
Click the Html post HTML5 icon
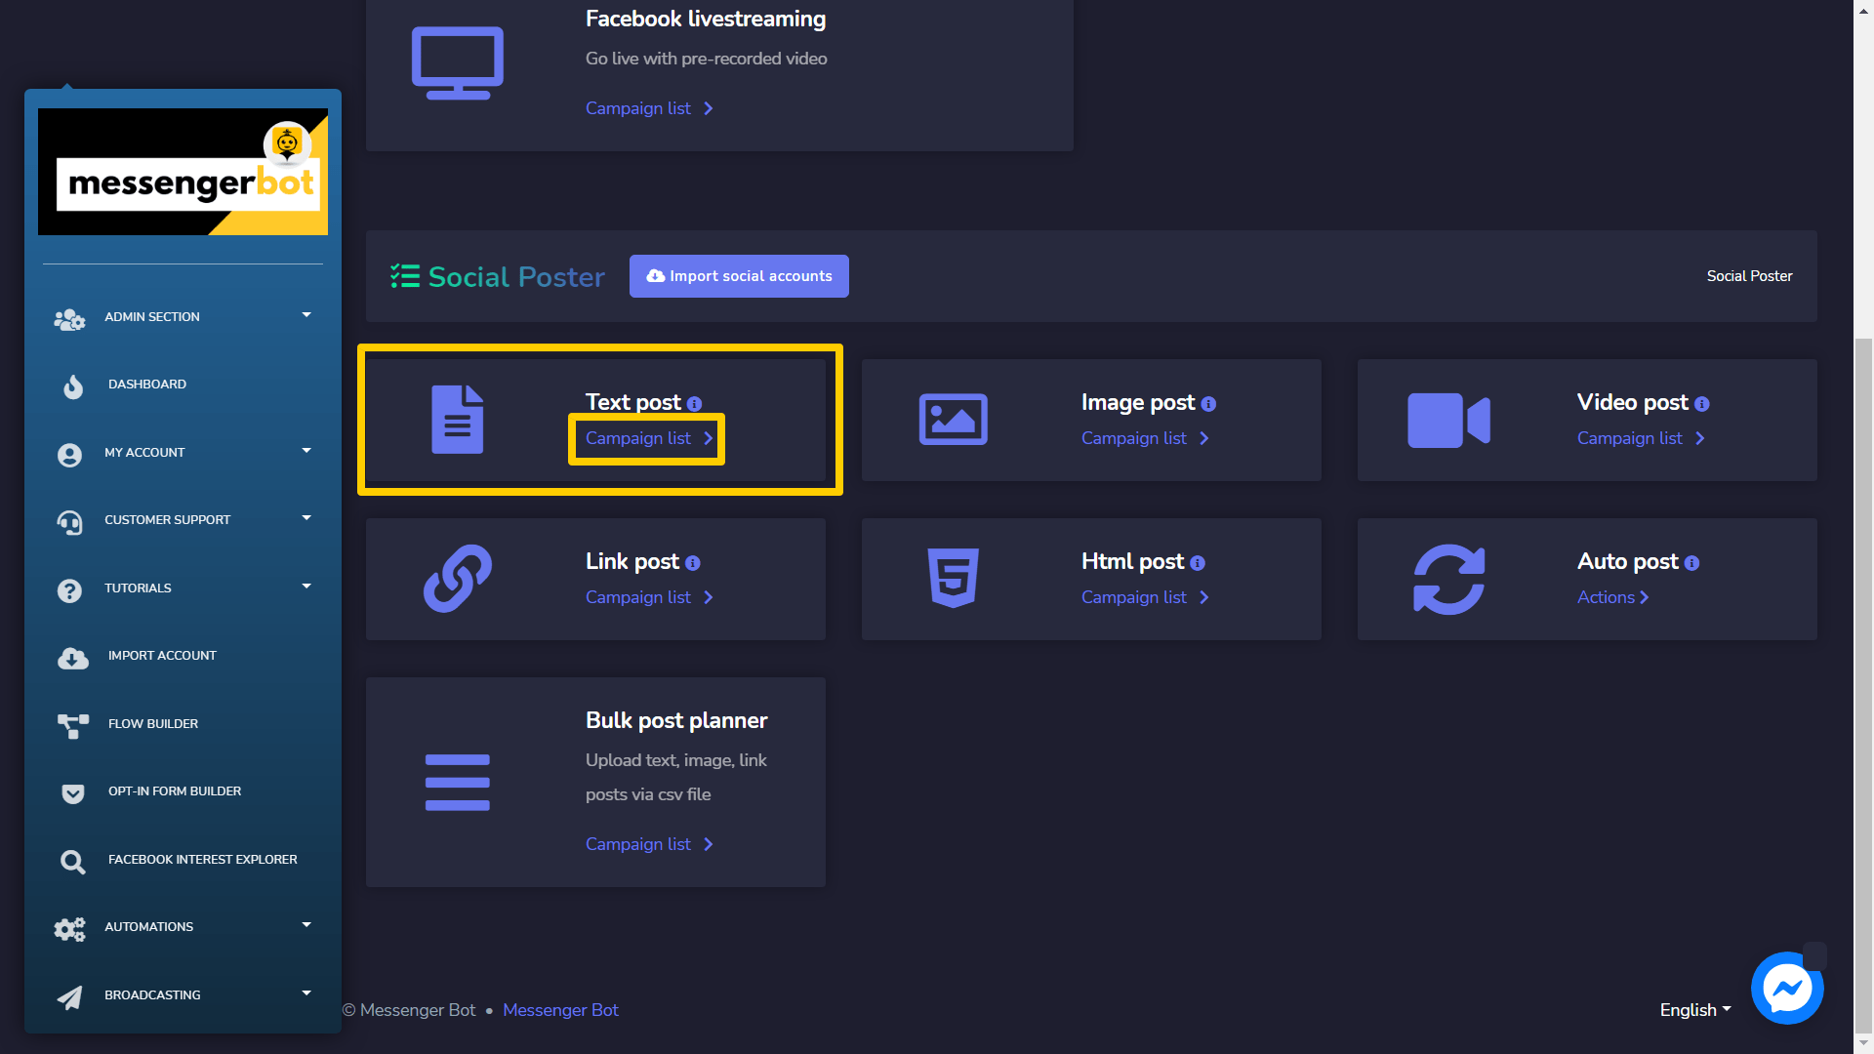[x=953, y=579]
